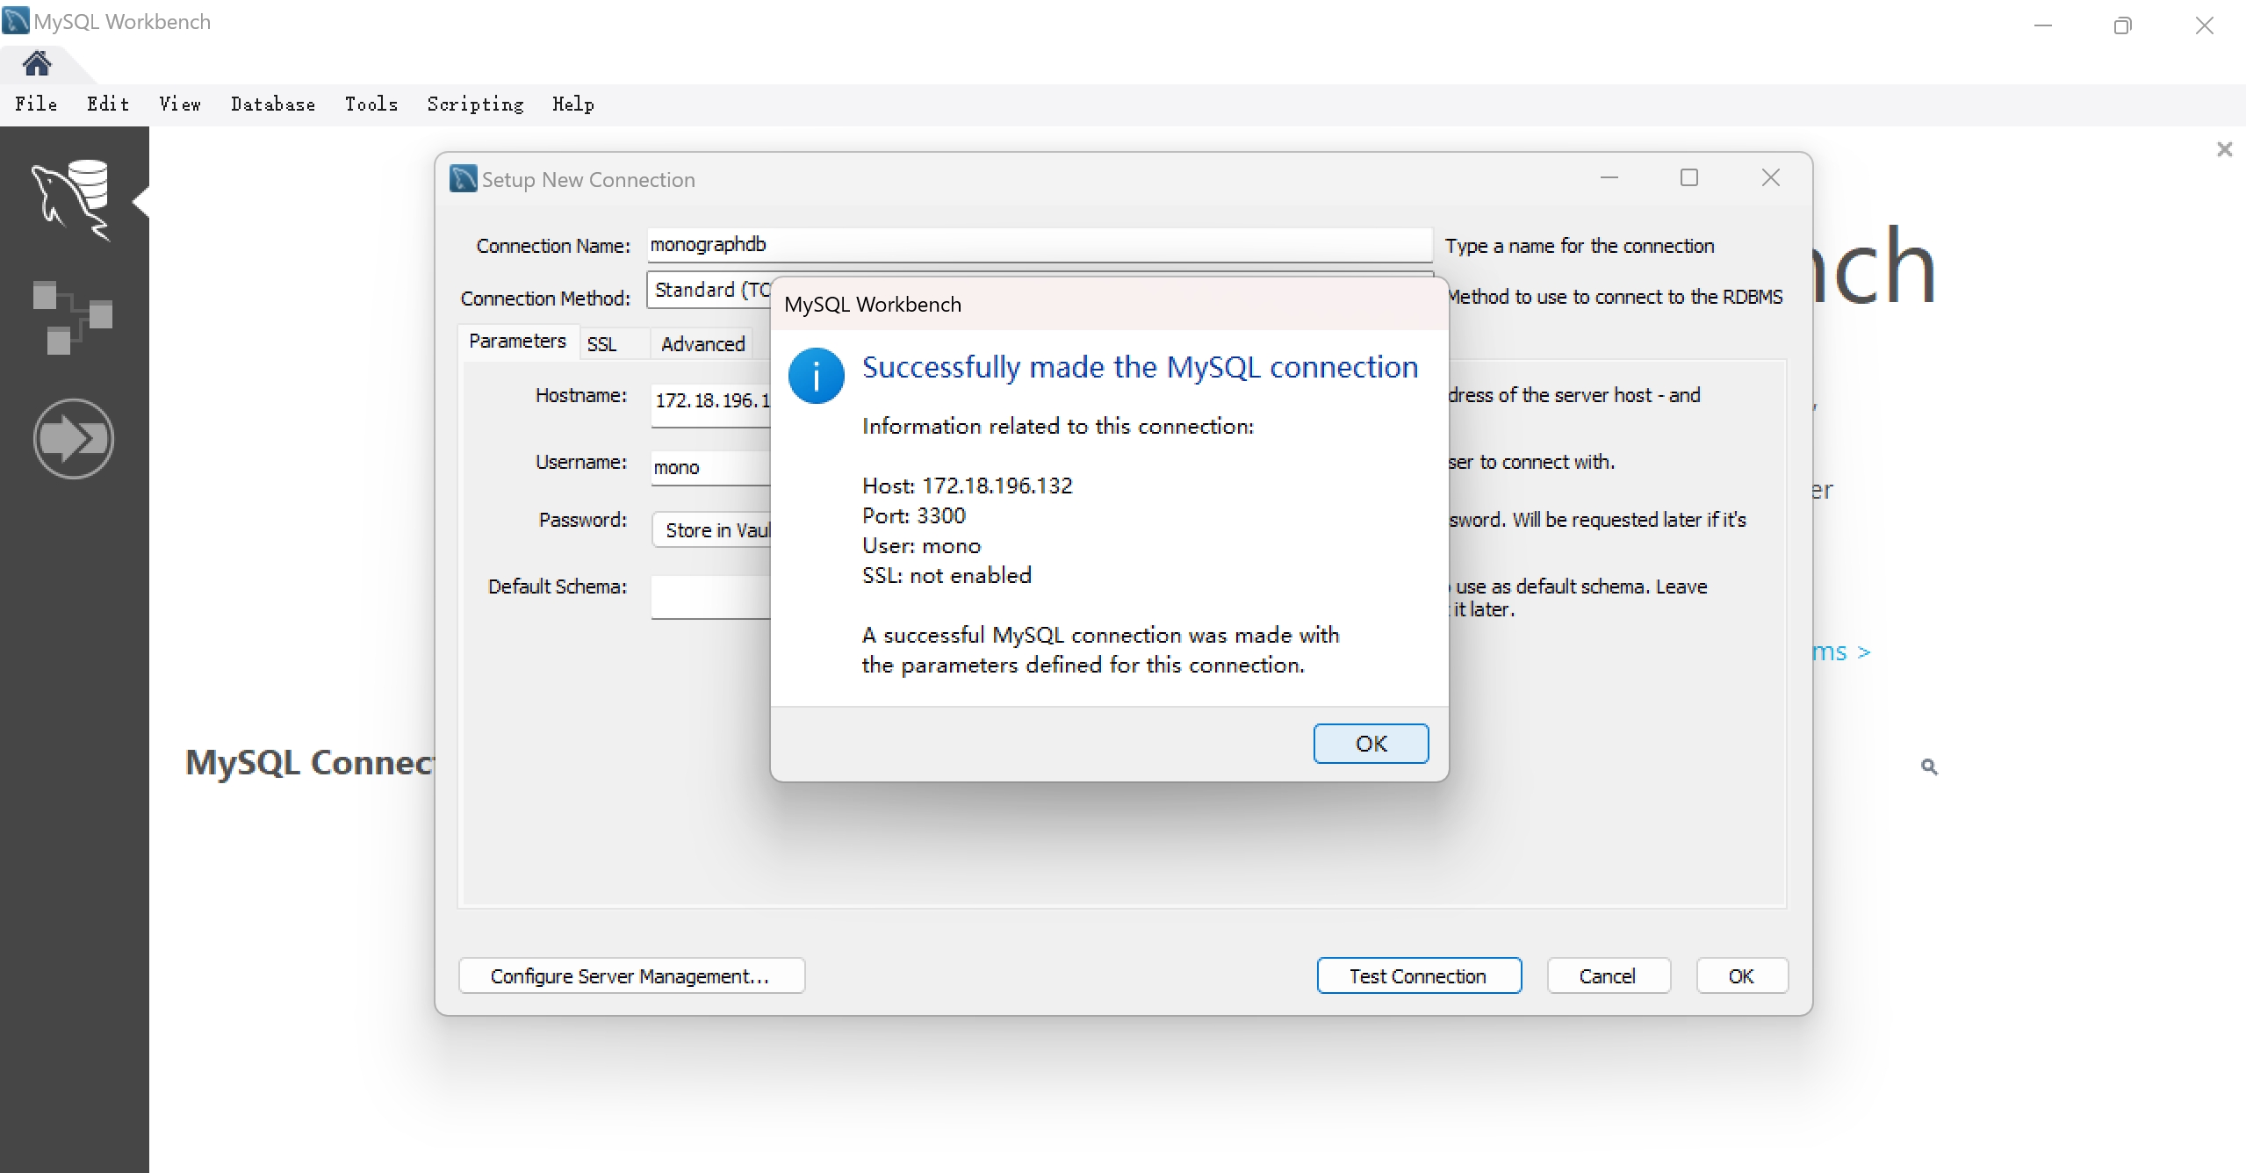2246x1173 pixels.
Task: Confirm success message with OK button
Action: click(x=1371, y=744)
